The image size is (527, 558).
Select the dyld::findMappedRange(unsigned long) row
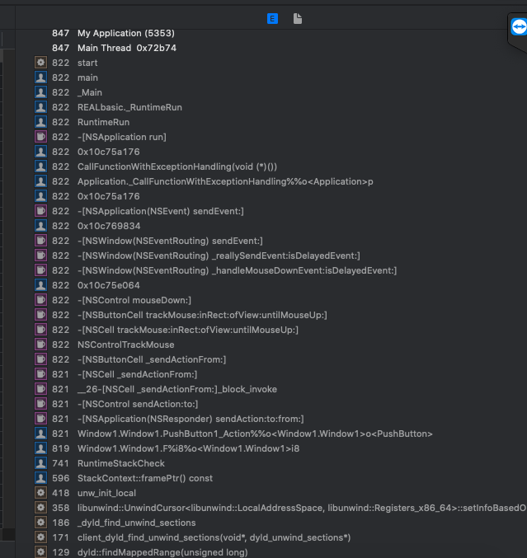pyautogui.click(x=162, y=552)
